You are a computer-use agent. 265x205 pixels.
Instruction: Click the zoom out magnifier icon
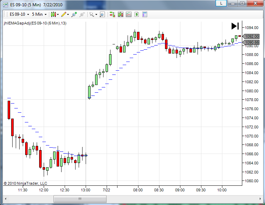click(82, 15)
